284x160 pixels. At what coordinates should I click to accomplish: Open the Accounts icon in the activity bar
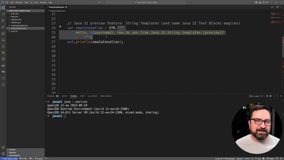3,147
